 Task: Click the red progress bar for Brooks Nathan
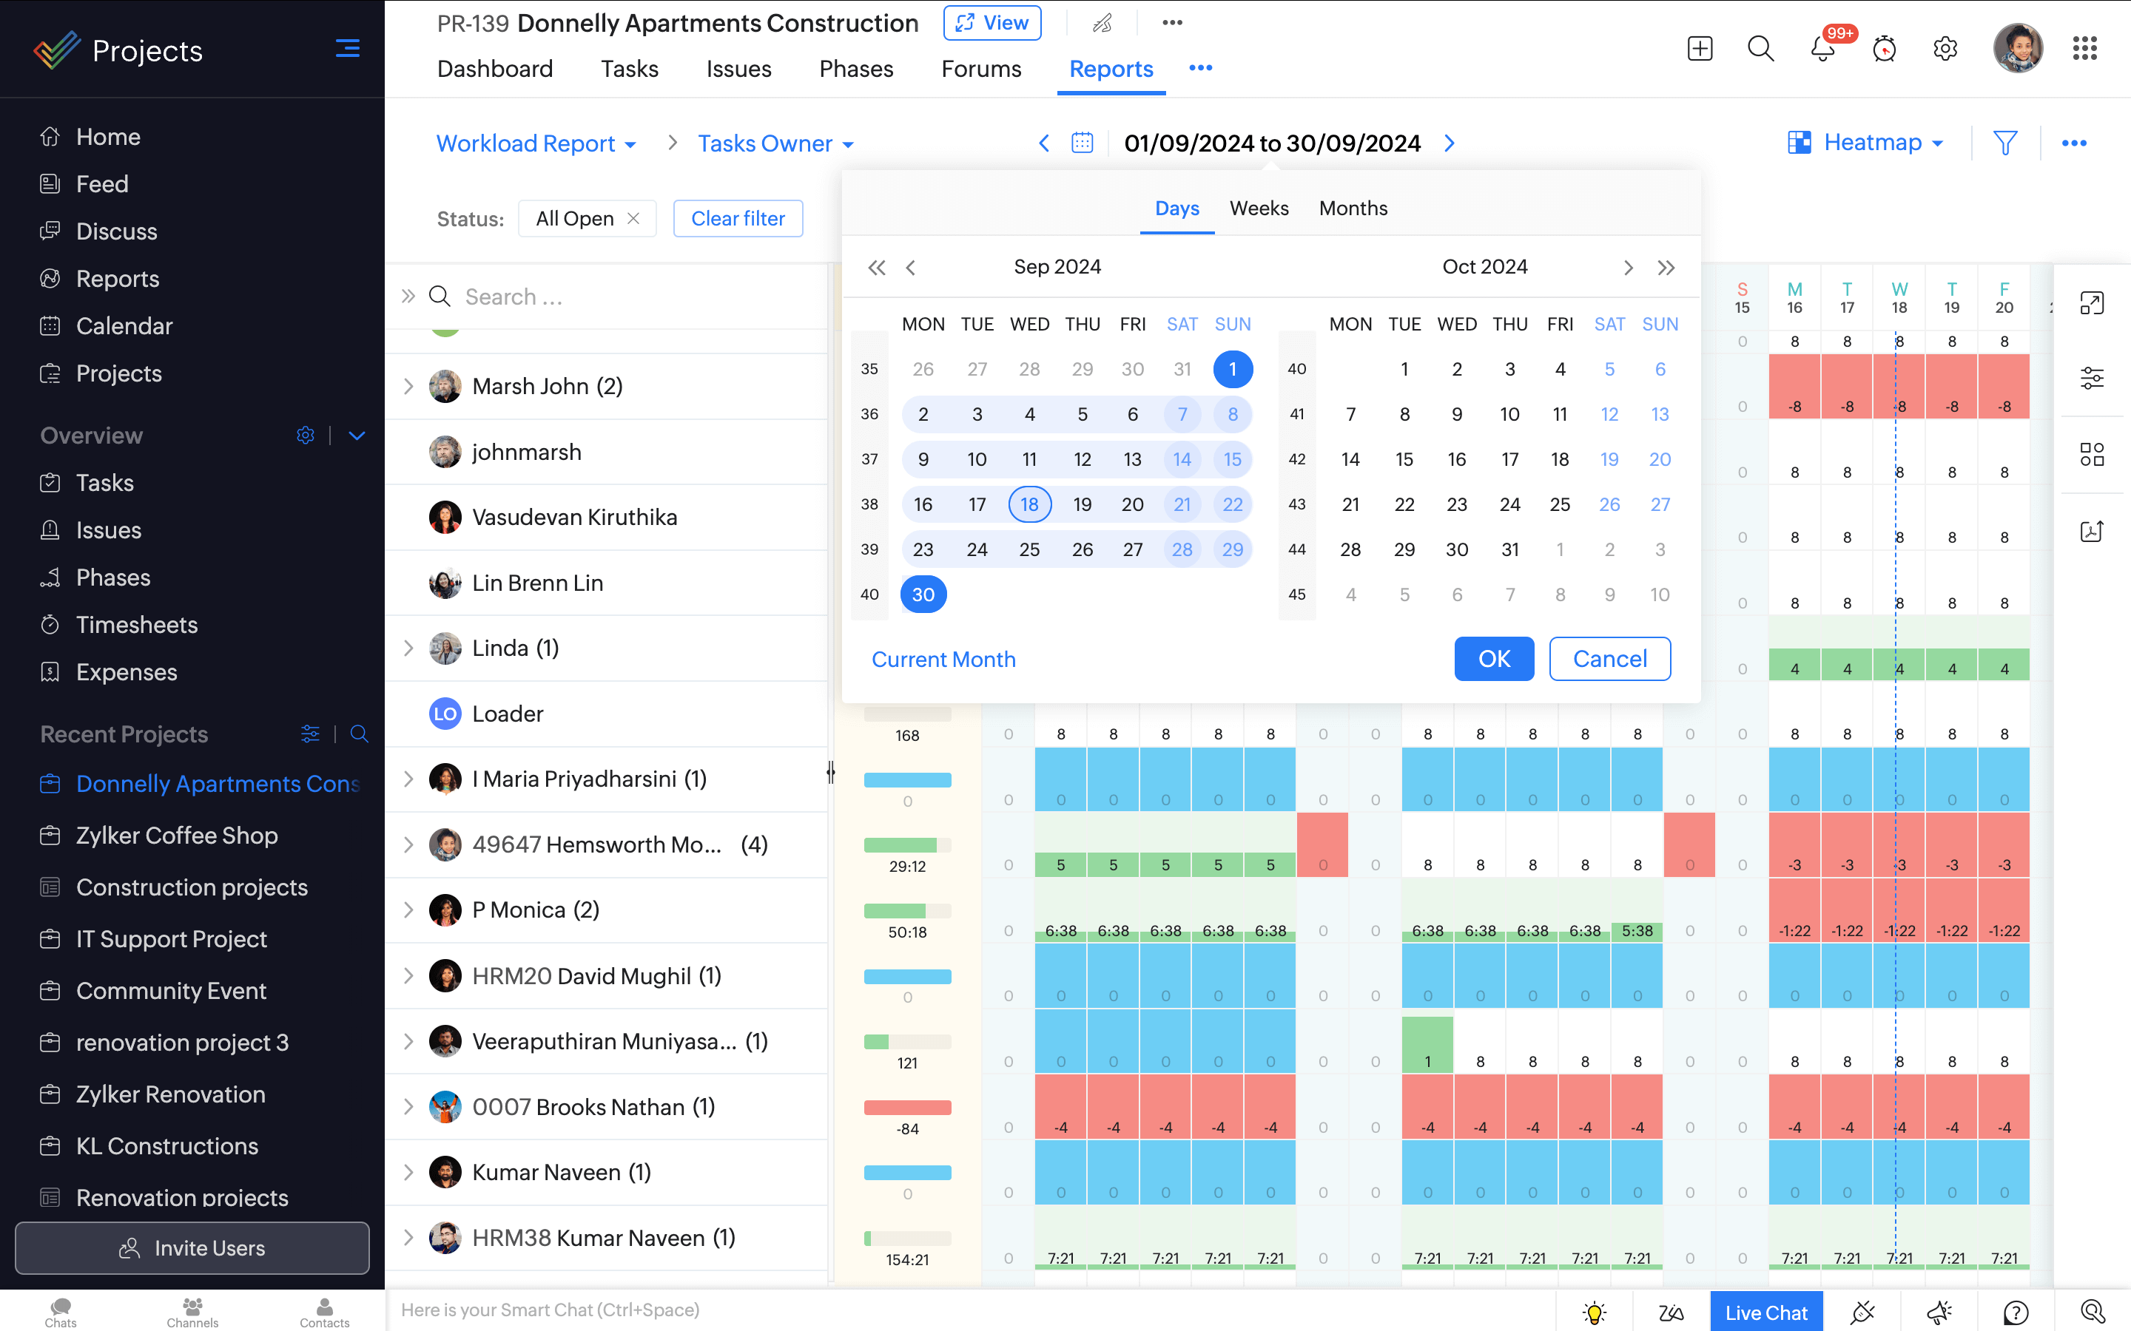pos(907,1108)
